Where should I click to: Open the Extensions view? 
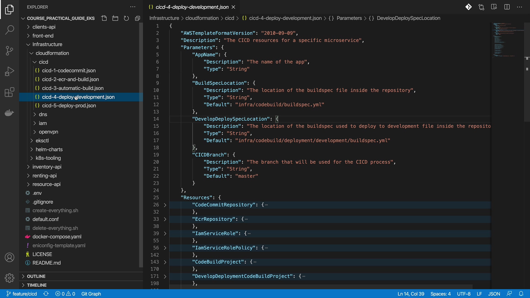pyautogui.click(x=9, y=92)
